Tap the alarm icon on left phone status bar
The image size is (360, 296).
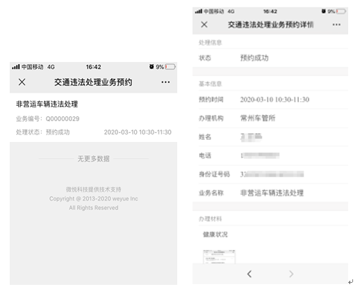[152, 67]
